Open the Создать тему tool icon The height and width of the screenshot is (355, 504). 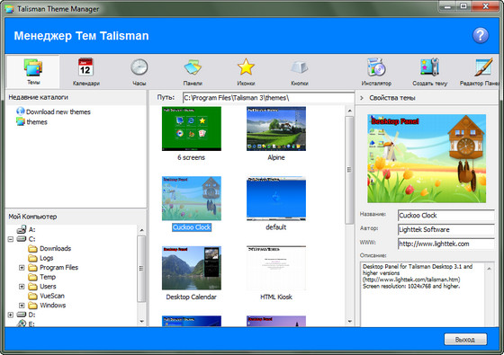pos(430,67)
